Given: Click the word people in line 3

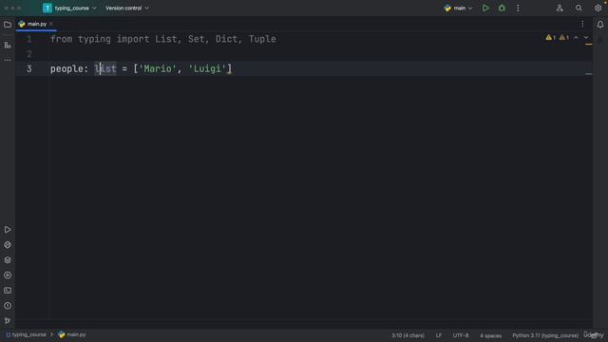Looking at the screenshot, I should (66, 69).
